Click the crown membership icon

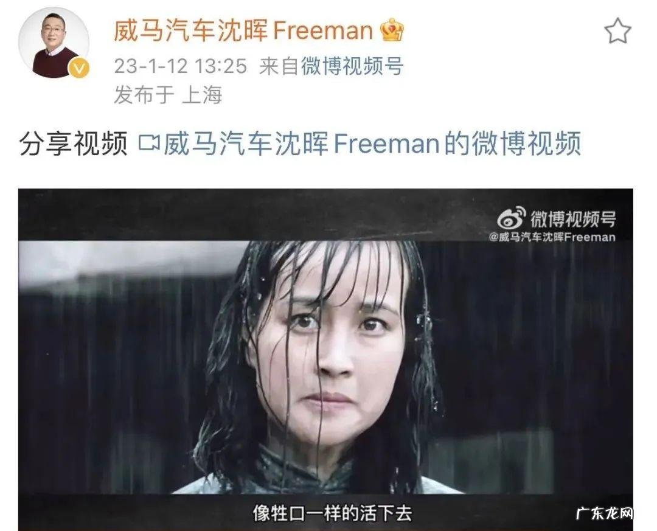(392, 30)
